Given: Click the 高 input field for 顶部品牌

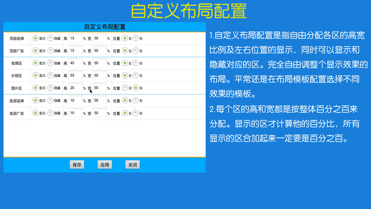Looking at the screenshot, I should click(75, 38).
